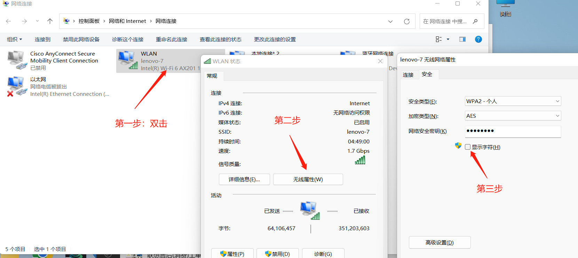This screenshot has height=258, width=578.
Task: Open the 组织 menu dropdown
Action: pos(15,39)
